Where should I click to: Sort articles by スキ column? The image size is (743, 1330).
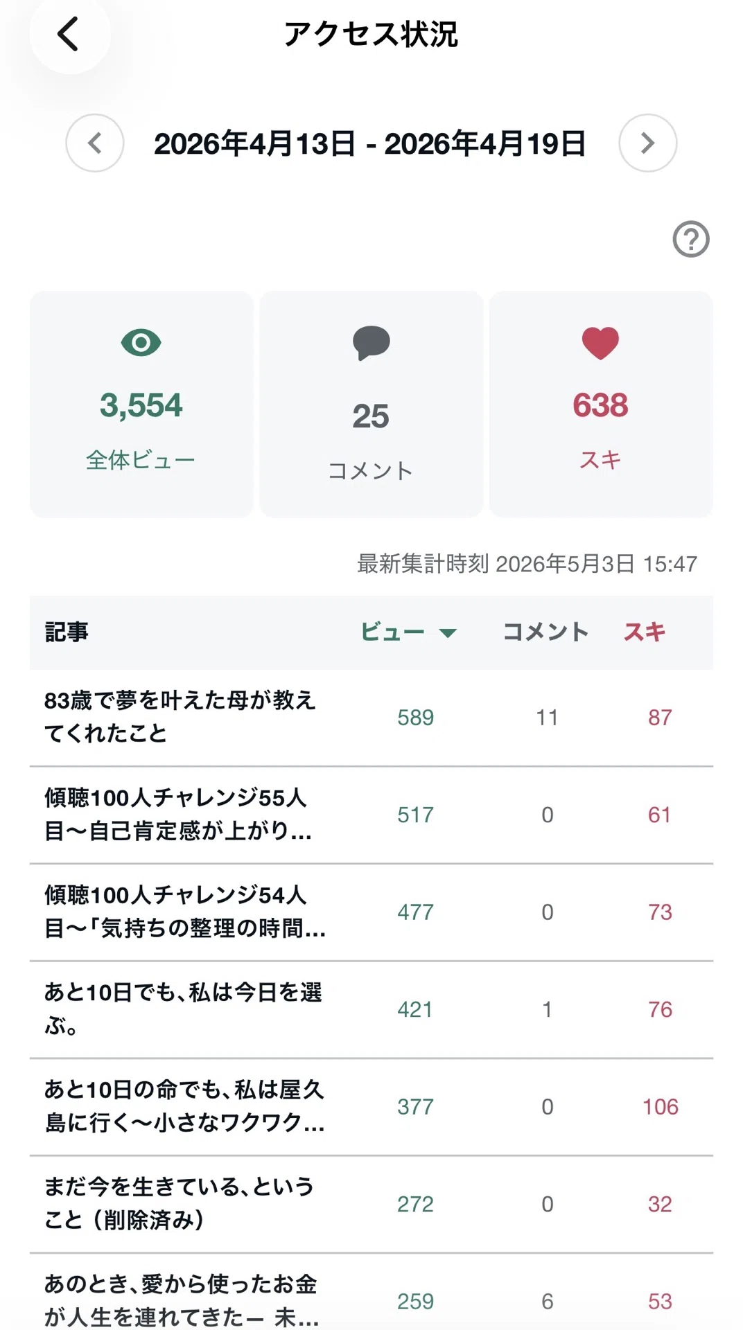pos(645,632)
